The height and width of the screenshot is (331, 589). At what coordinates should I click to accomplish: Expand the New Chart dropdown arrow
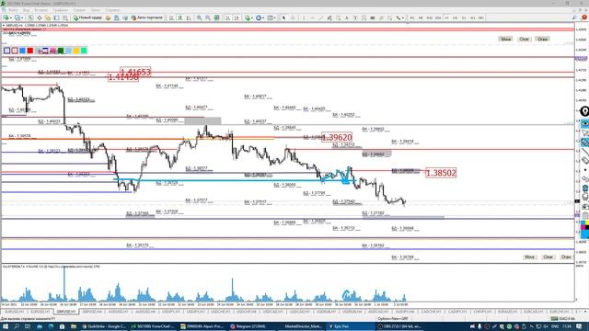(x=11, y=17)
